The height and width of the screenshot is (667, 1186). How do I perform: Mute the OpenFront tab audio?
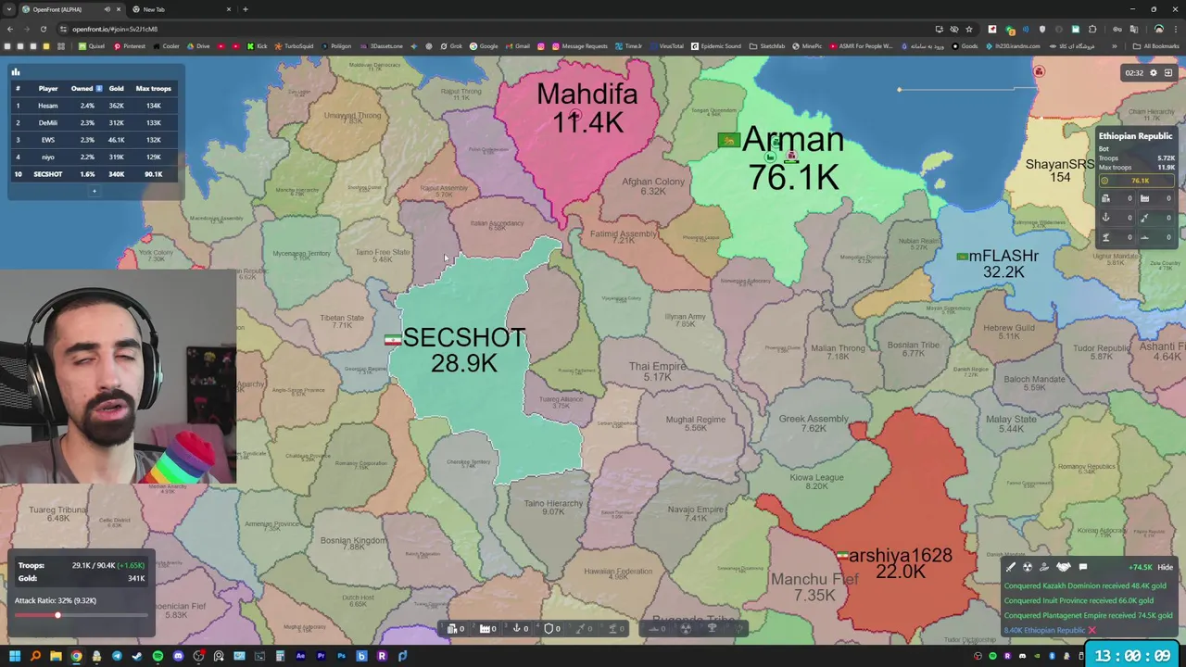pos(107,9)
